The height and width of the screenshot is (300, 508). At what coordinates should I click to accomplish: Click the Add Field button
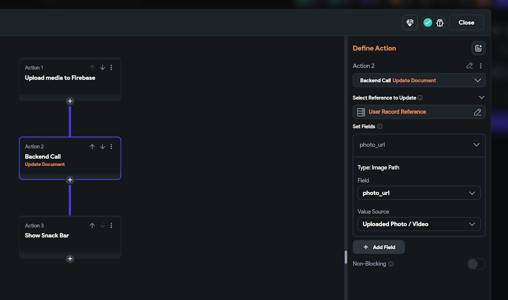click(379, 247)
